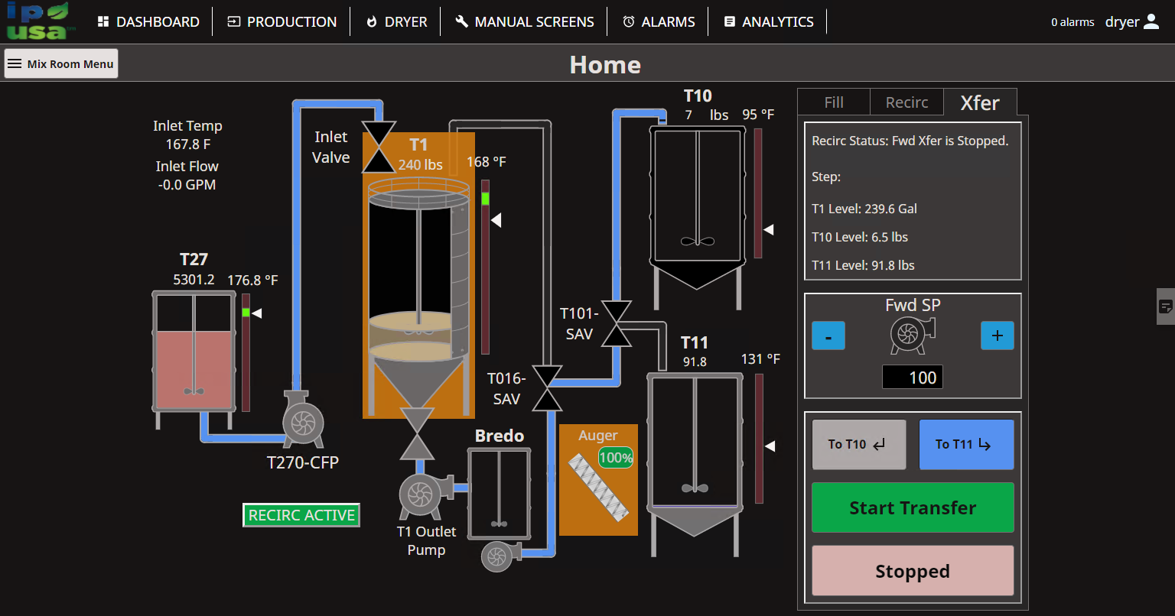Open the side notes panel icon

tap(1166, 306)
